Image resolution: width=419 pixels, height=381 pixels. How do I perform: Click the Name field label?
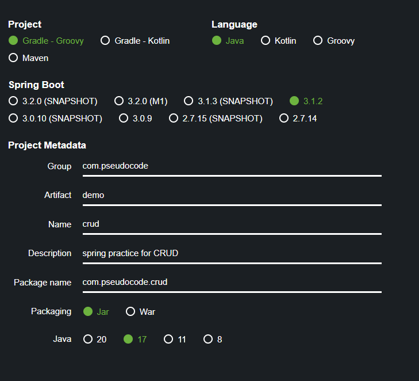point(60,224)
